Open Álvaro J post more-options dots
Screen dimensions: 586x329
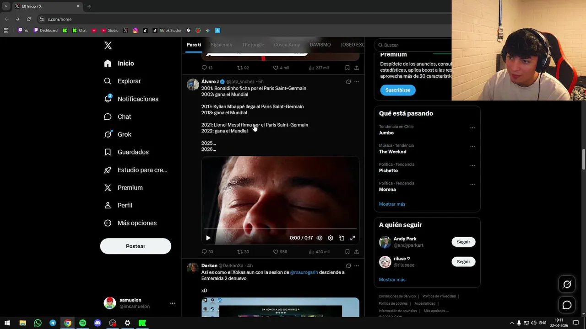[357, 82]
